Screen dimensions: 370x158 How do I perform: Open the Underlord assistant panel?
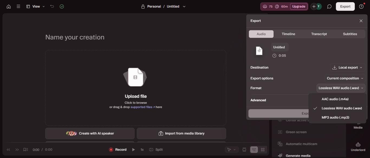click(x=358, y=147)
